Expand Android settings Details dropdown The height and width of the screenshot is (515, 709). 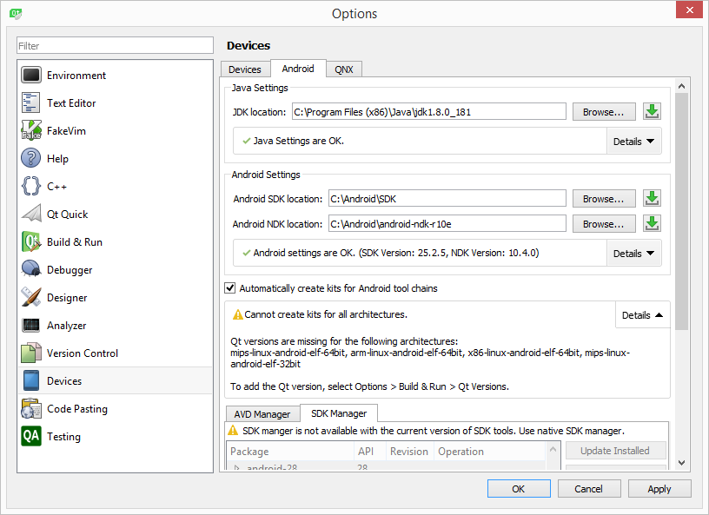(x=633, y=254)
